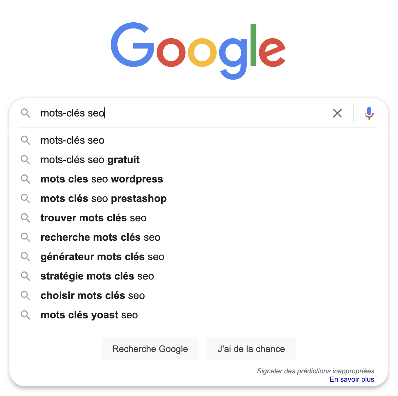Click the magnifier icon beside 'mots clés yoast seo'
398x396 pixels.
click(x=25, y=315)
